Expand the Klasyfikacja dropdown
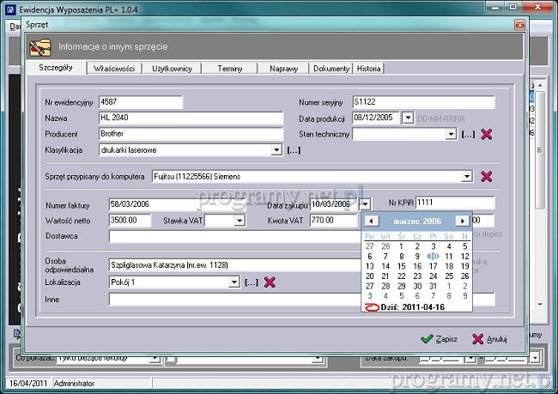This screenshot has height=394, width=558. (276, 150)
